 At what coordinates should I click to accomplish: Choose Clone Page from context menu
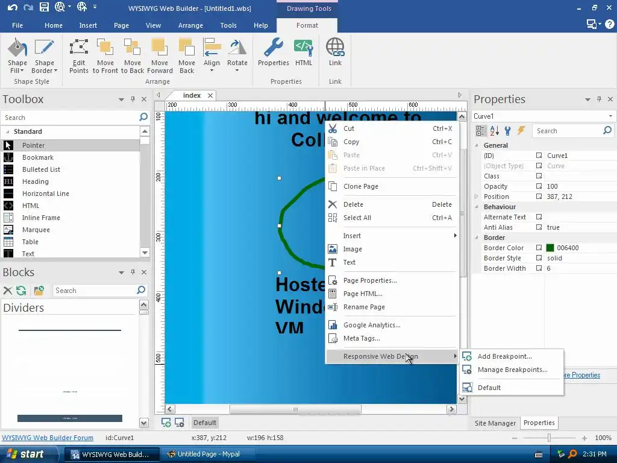[x=392, y=186]
